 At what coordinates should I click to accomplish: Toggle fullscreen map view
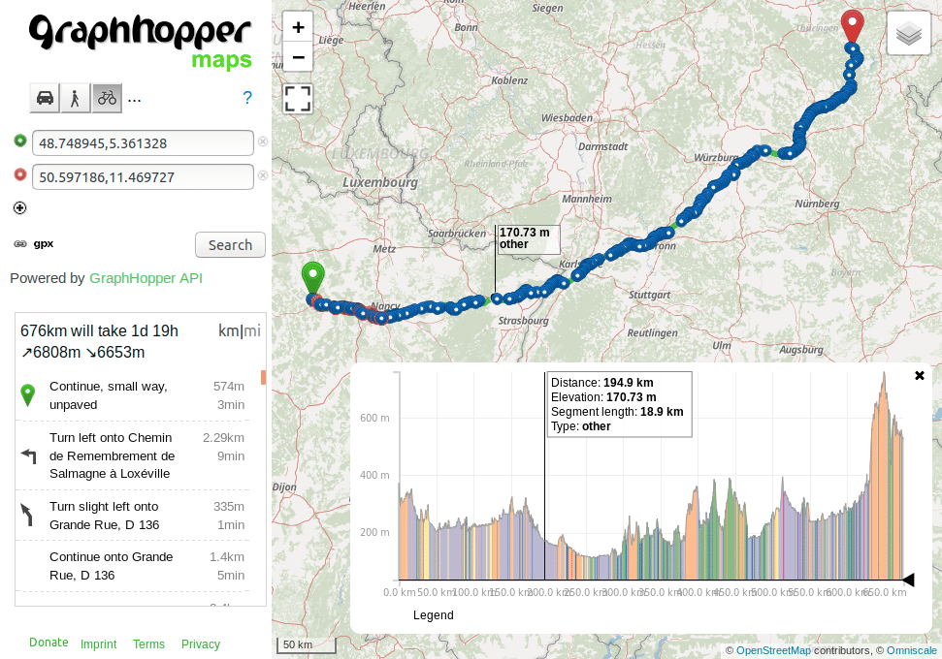tap(298, 98)
